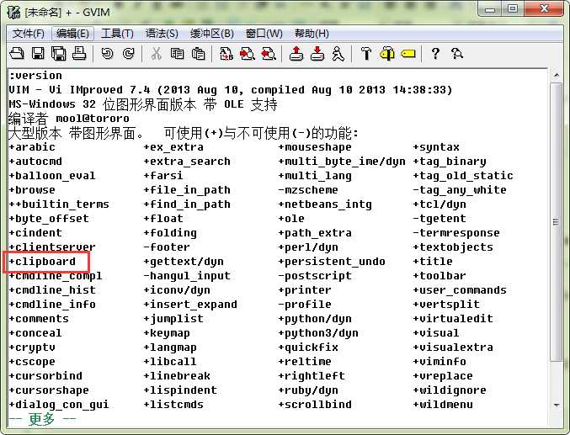570x435 pixels.
Task: Click the +clipboard feature text
Action: [x=42, y=262]
